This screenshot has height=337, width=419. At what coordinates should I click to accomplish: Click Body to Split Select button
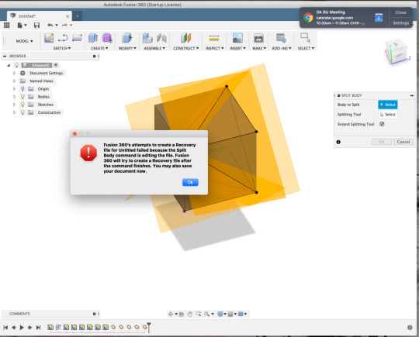tap(387, 105)
